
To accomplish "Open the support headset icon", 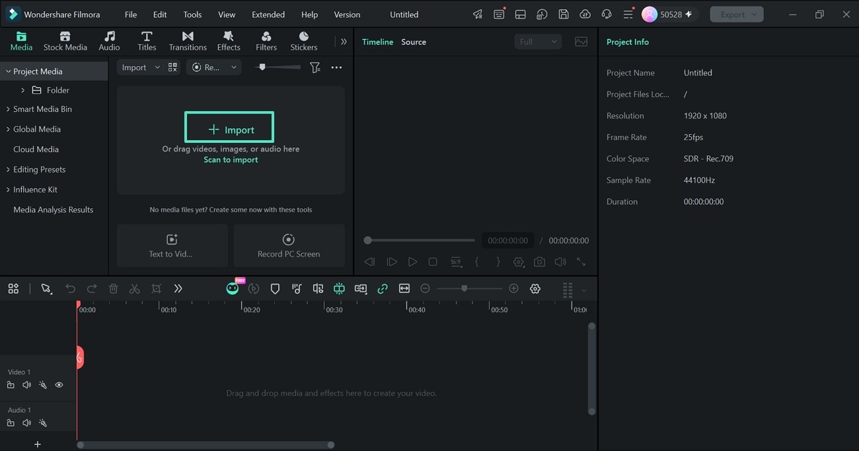I will point(607,15).
